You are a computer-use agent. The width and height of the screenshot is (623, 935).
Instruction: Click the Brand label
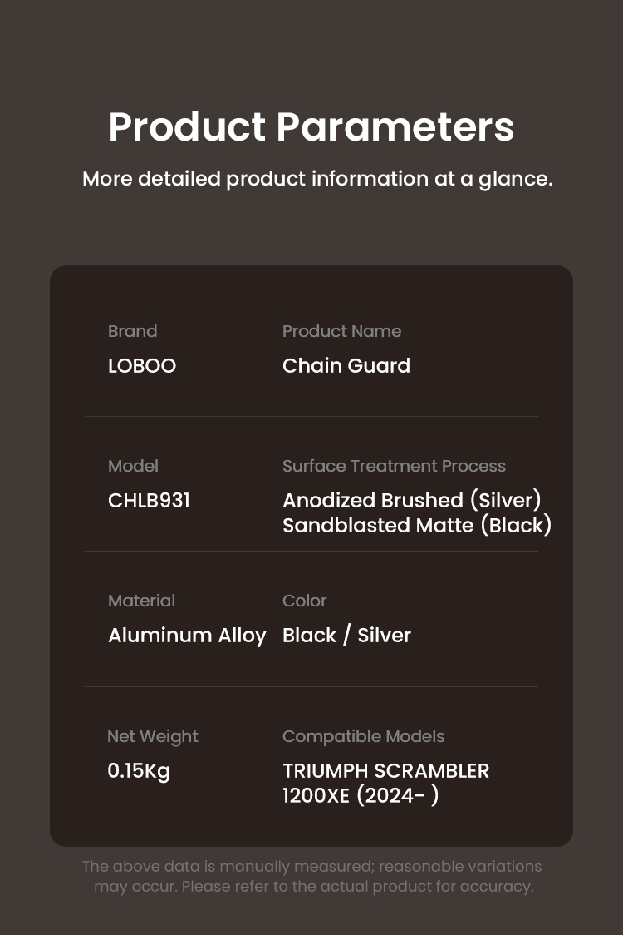click(x=132, y=331)
